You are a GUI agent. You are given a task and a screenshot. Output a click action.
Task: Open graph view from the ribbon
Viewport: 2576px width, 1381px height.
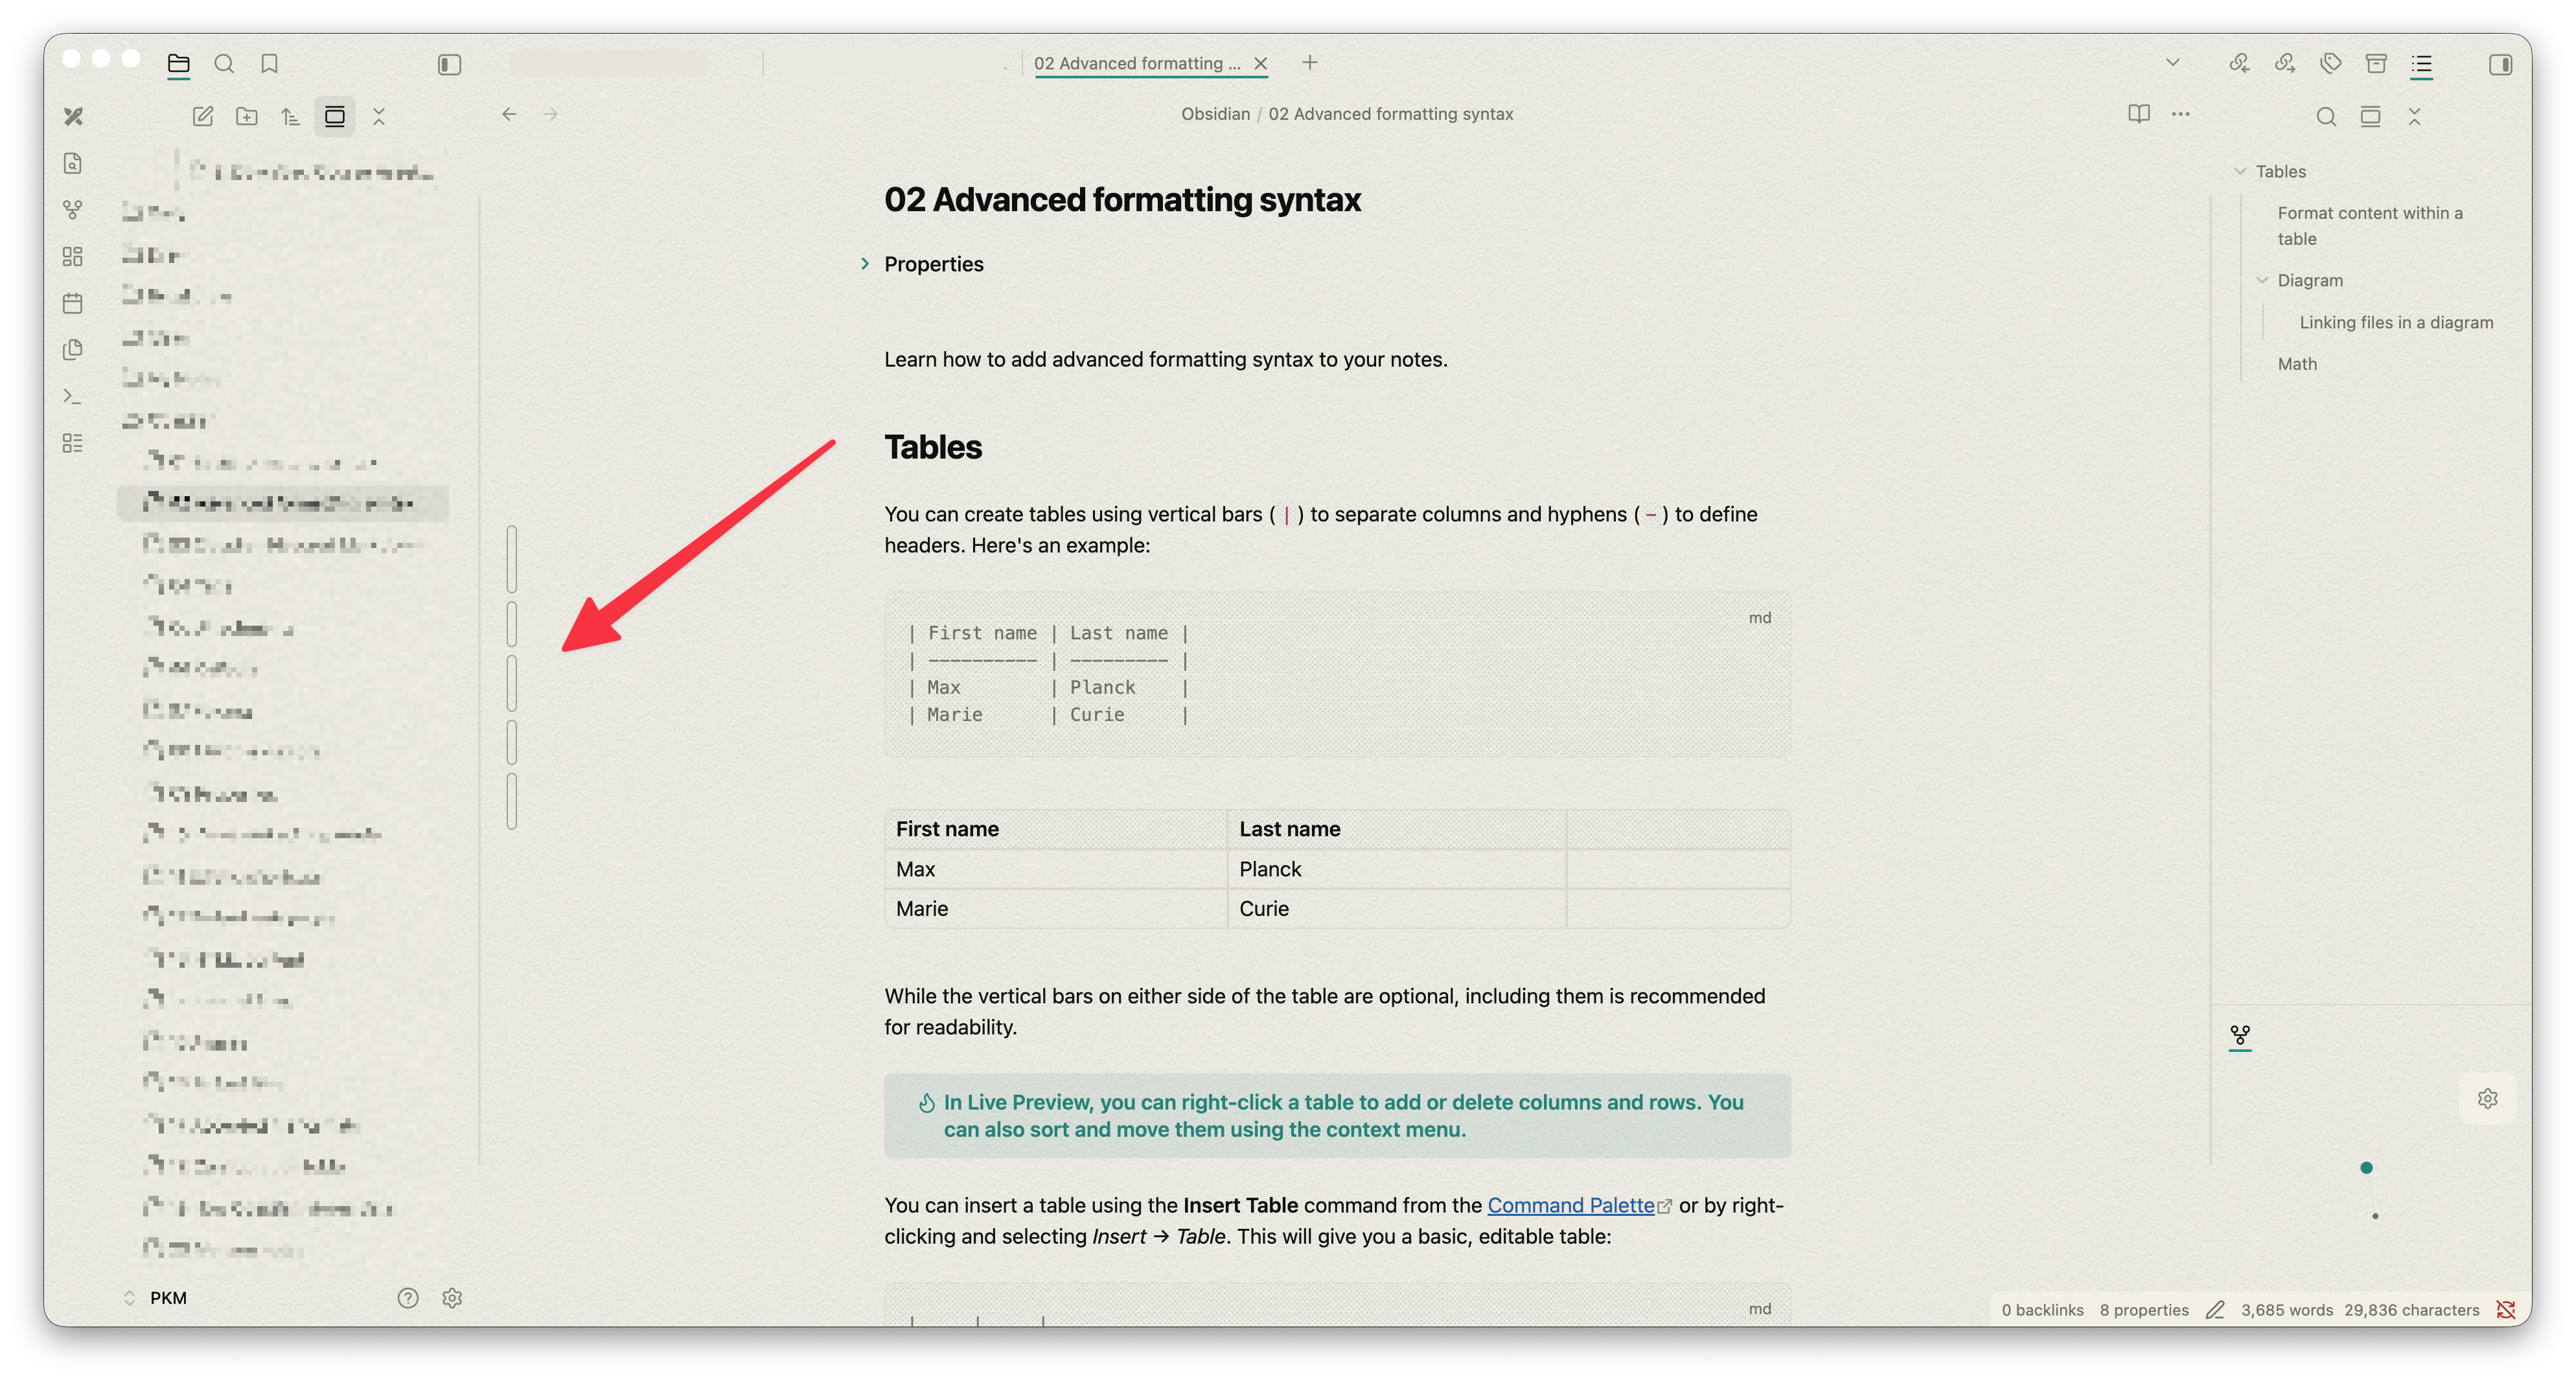[x=73, y=210]
